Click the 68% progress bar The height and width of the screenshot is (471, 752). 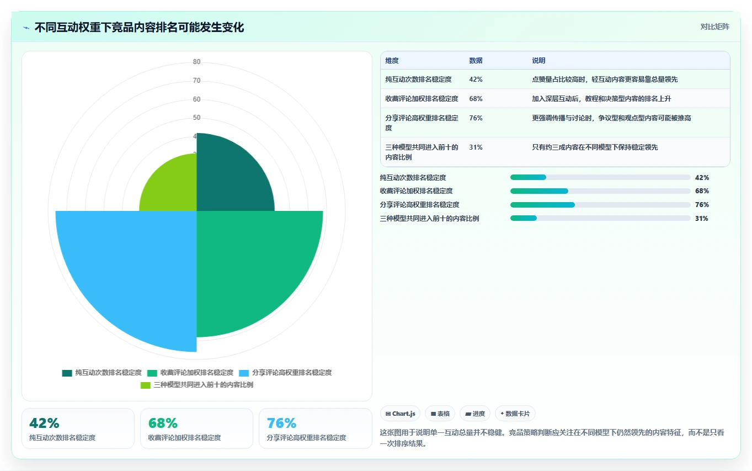[600, 191]
